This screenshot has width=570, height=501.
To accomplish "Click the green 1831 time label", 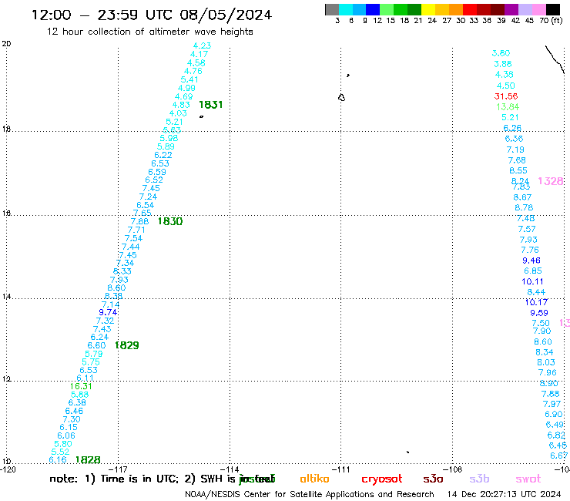I will [x=211, y=105].
